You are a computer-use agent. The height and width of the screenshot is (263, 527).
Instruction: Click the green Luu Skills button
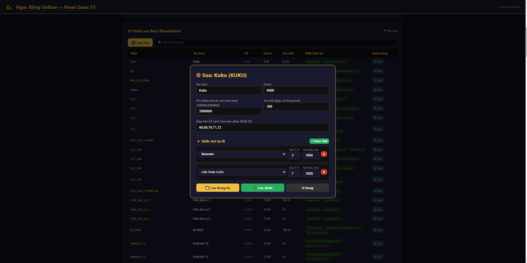263,188
